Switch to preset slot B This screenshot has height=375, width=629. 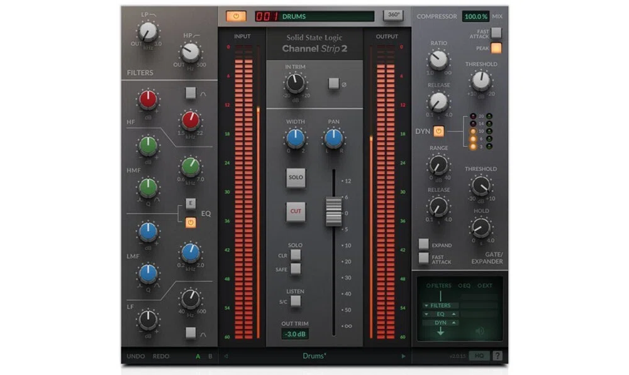point(210,356)
